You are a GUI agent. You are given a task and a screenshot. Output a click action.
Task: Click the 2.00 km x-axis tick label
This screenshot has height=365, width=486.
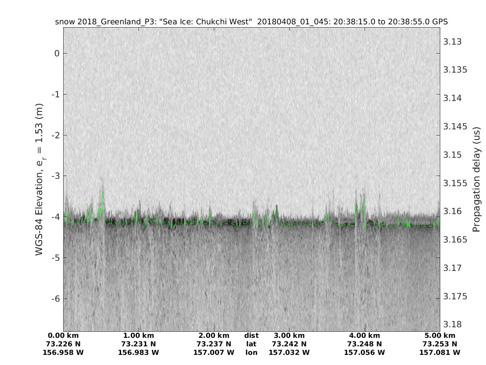coord(214,335)
